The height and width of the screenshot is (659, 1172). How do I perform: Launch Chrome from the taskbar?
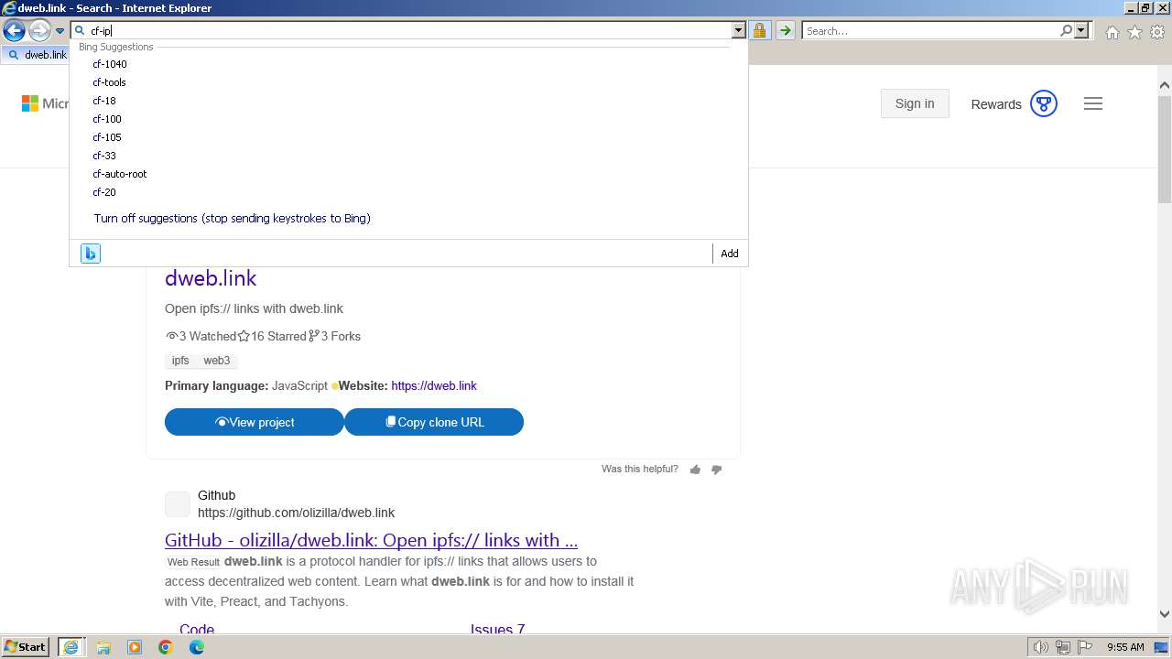point(166,647)
